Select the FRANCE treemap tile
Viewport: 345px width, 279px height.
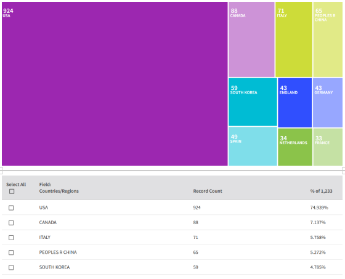[328, 147]
